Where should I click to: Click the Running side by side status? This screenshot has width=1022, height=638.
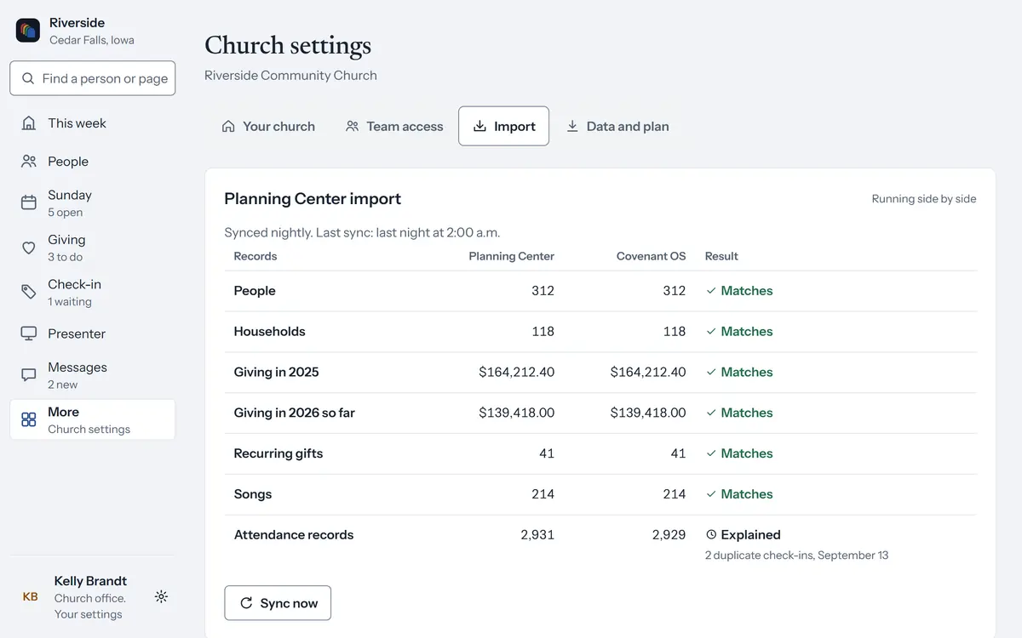(924, 199)
